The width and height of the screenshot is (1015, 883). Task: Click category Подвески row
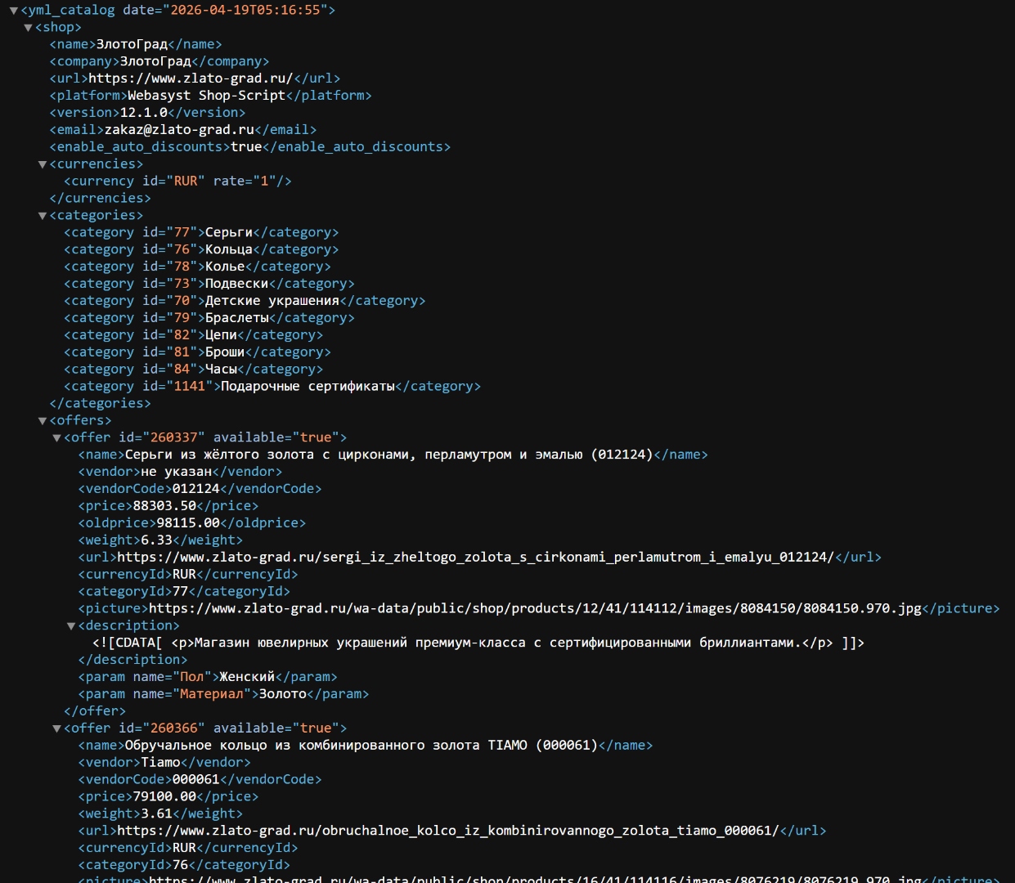(209, 285)
